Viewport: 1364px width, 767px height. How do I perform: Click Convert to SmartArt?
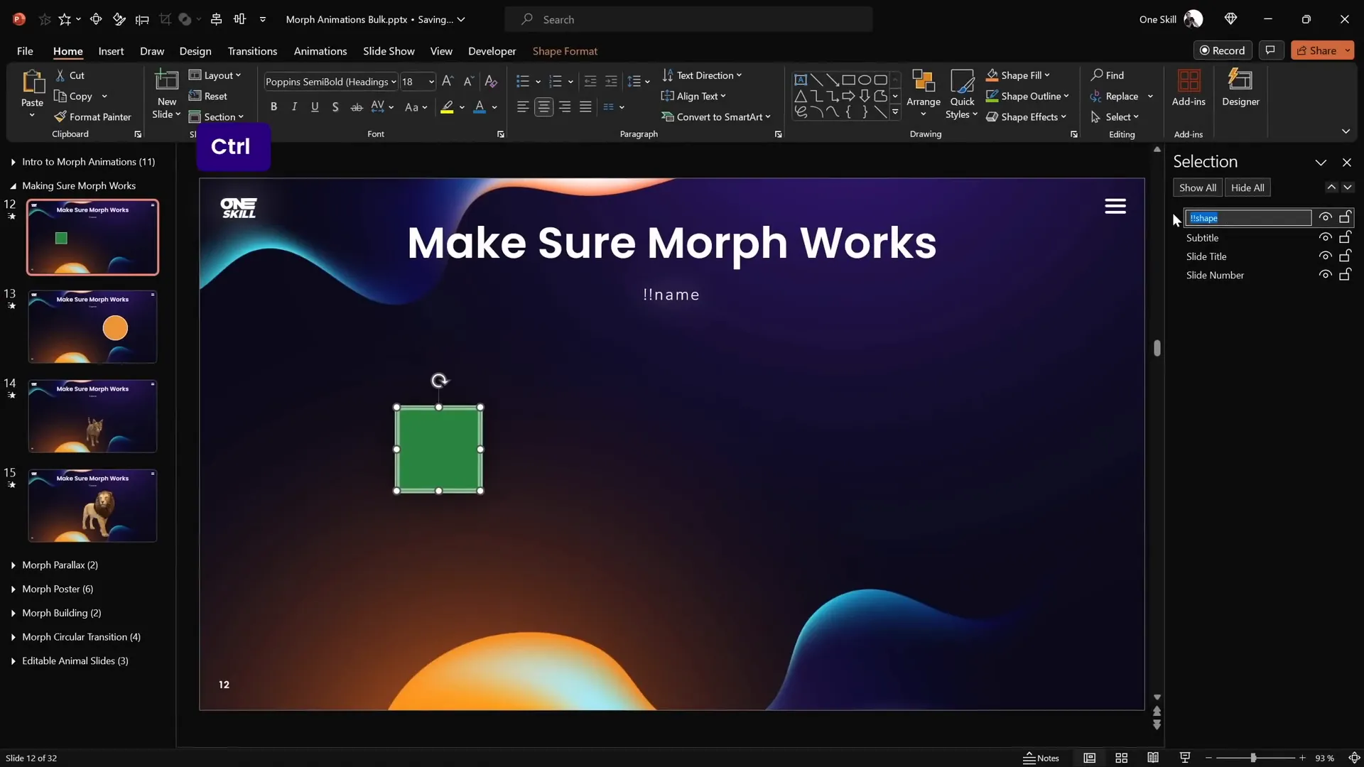[x=716, y=116]
